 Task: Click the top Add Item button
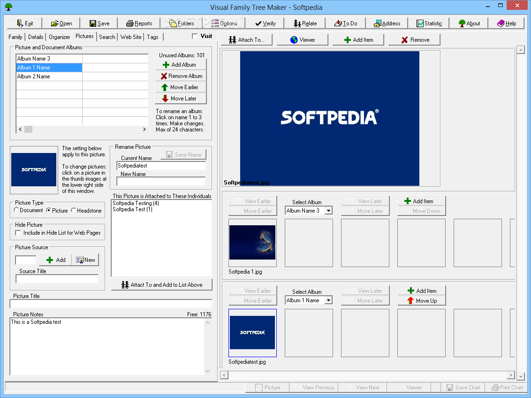(x=358, y=39)
